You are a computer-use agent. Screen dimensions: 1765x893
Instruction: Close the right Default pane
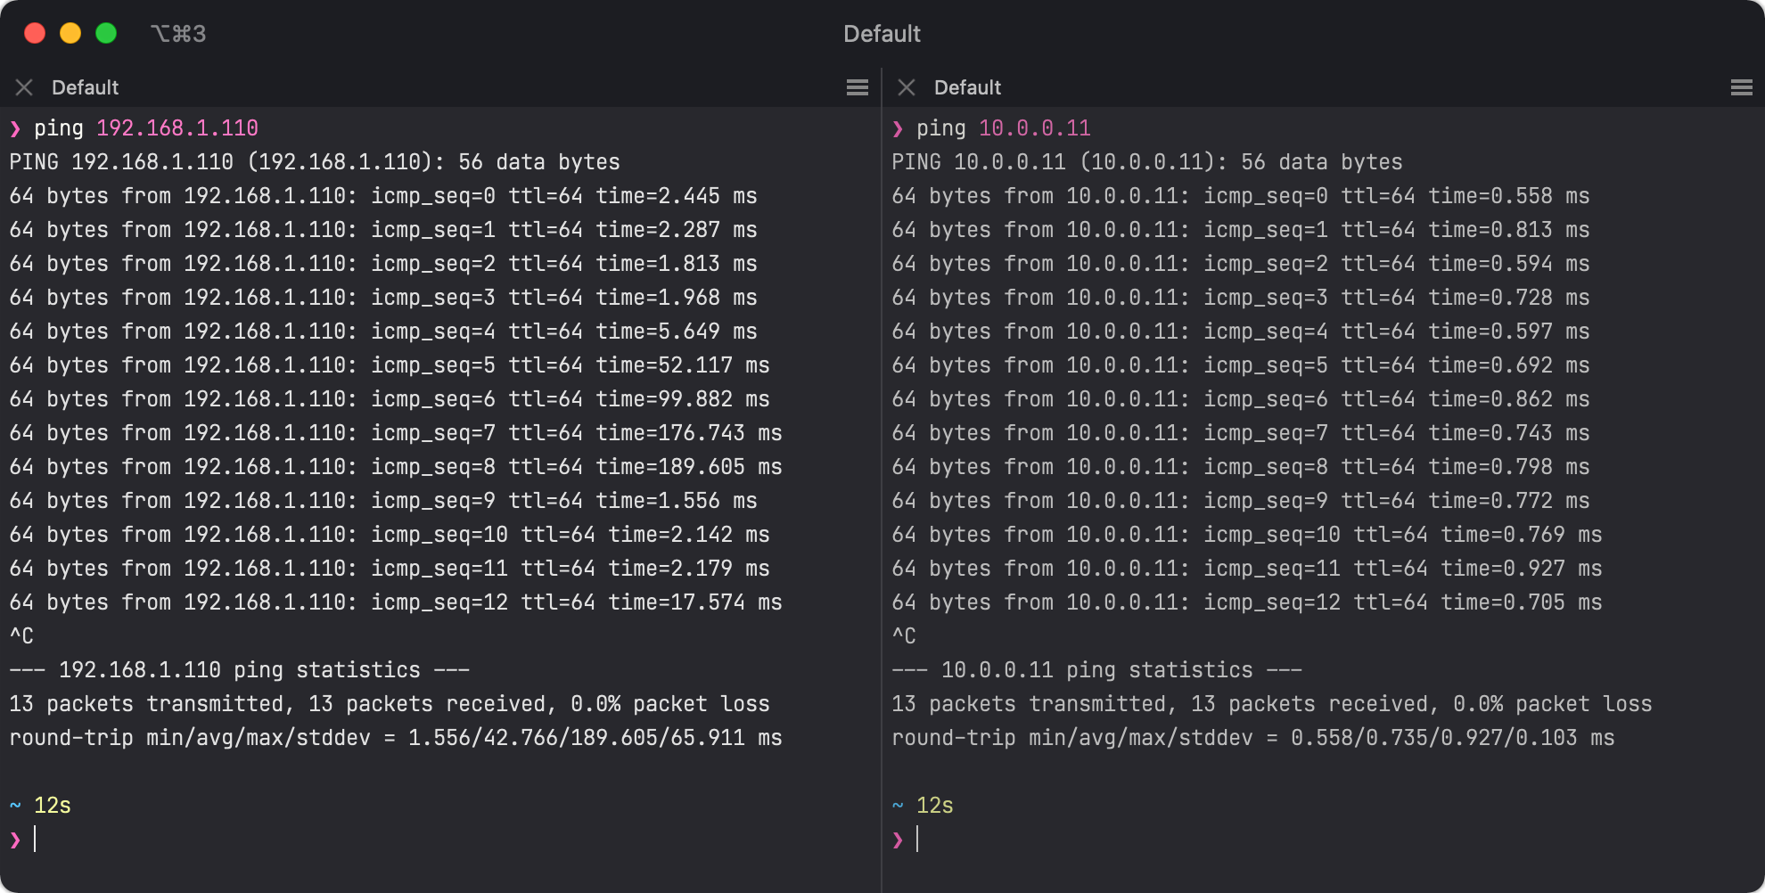[x=907, y=87]
